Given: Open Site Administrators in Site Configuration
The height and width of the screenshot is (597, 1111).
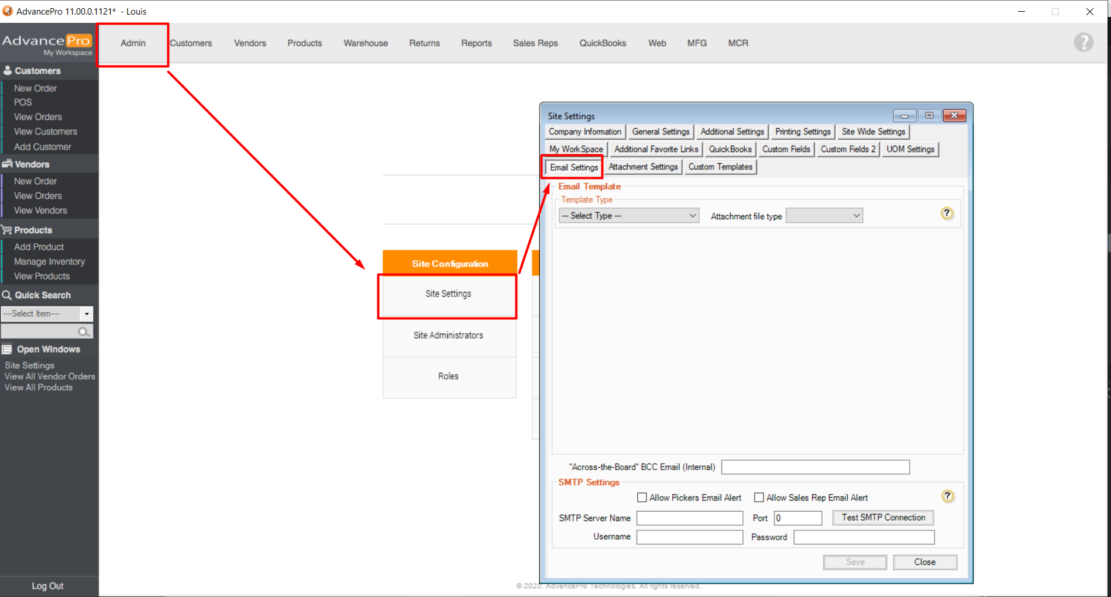Looking at the screenshot, I should click(x=448, y=335).
